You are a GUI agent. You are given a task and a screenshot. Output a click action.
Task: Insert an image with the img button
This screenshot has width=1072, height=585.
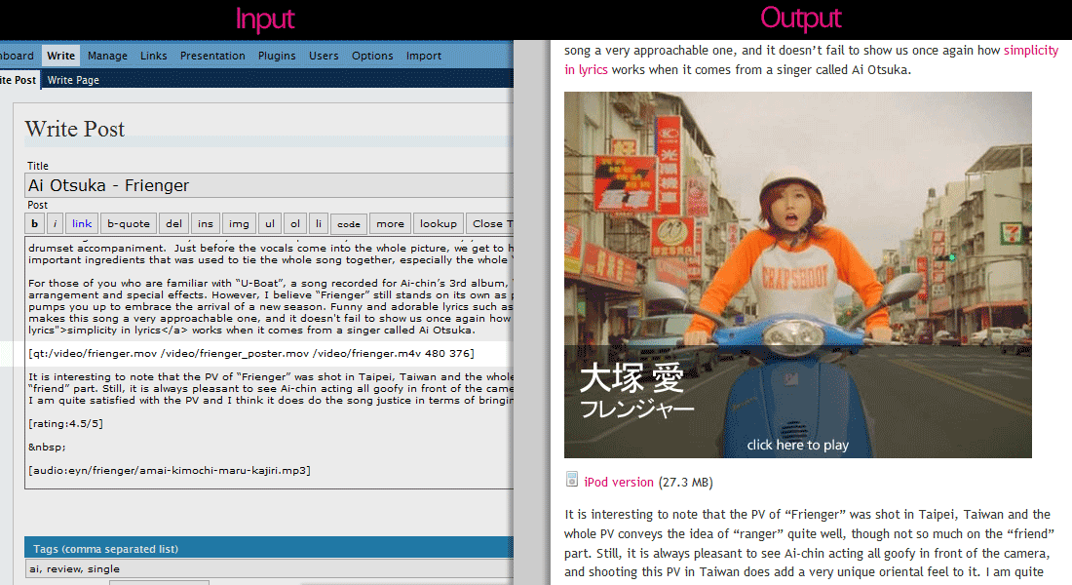[x=239, y=223]
